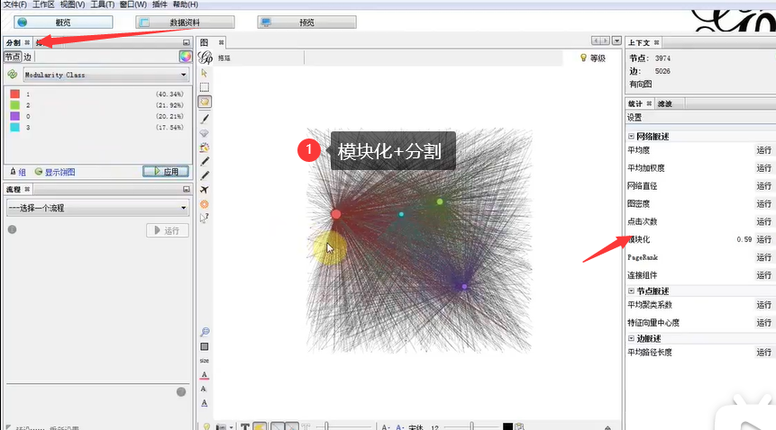Switch to the 滤波 tab
Image resolution: width=776 pixels, height=430 pixels.
pos(664,103)
